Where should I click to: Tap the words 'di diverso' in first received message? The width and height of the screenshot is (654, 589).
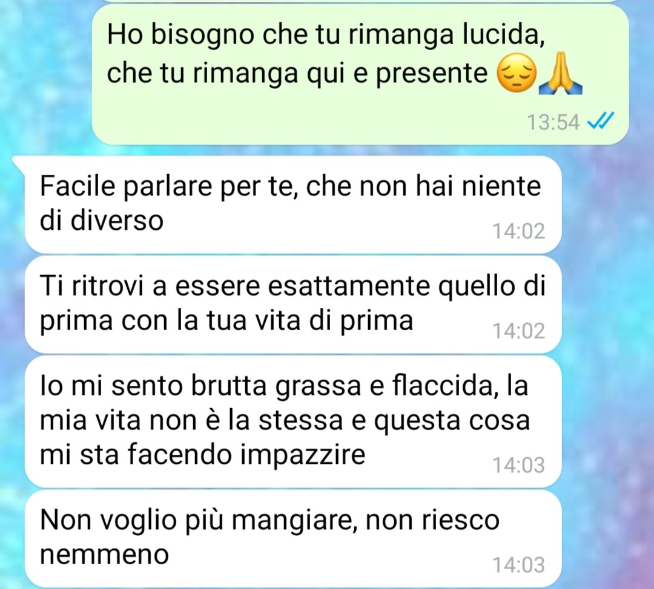[101, 221]
